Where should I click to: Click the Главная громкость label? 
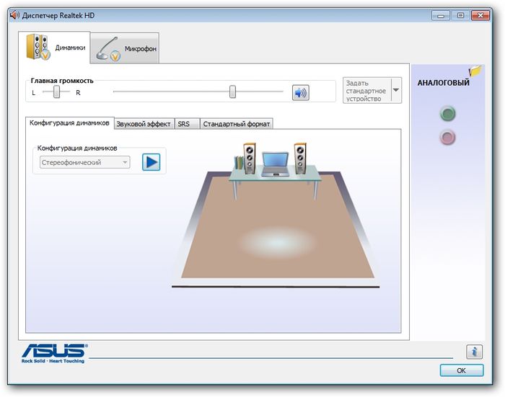[62, 81]
